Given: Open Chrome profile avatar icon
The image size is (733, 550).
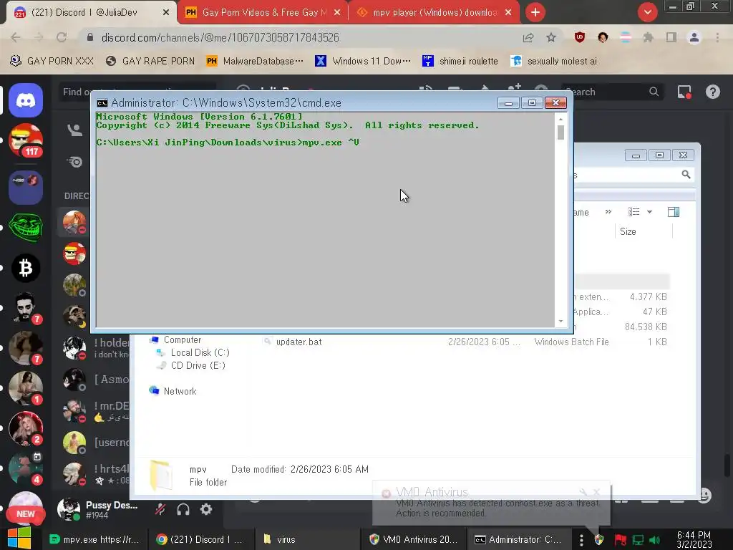Looking at the screenshot, I should (694, 37).
